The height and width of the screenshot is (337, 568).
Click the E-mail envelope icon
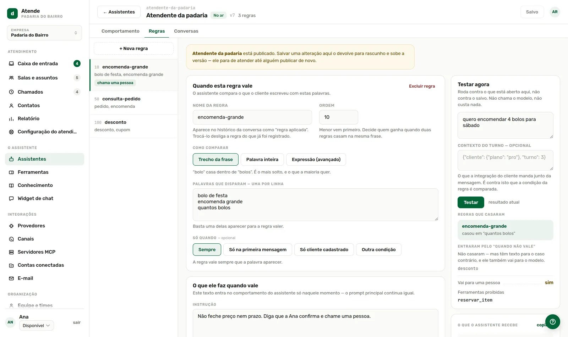click(11, 278)
